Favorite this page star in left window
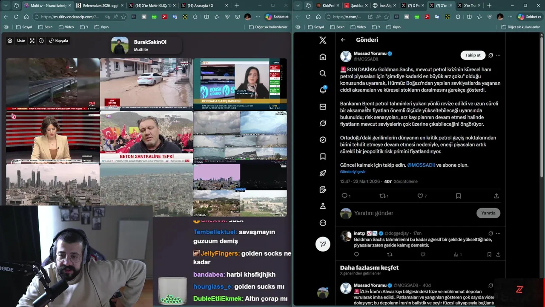The image size is (545, 307). [123, 17]
